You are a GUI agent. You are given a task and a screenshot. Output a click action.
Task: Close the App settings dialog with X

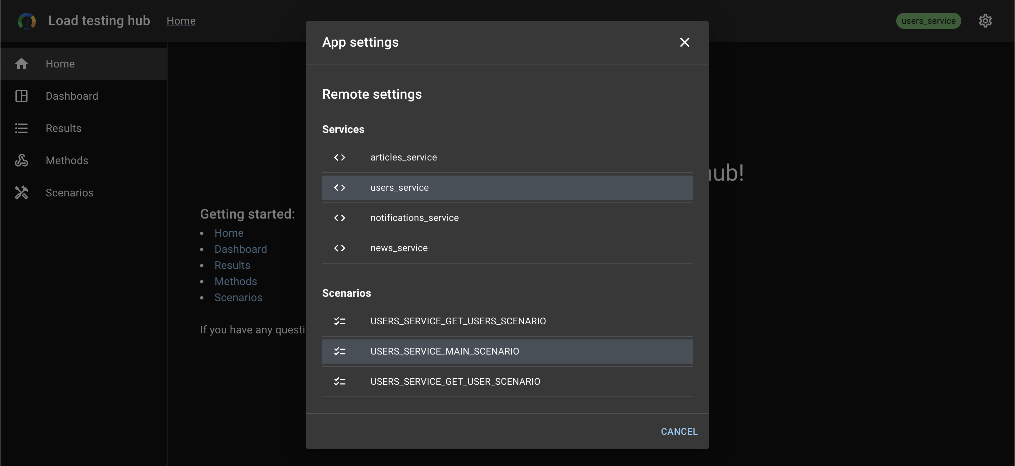click(684, 42)
